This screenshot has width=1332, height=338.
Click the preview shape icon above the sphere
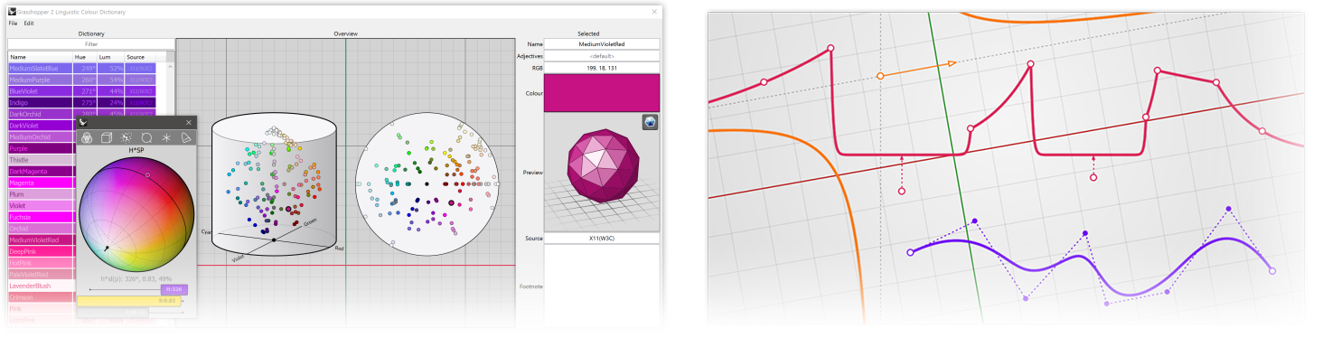[650, 122]
